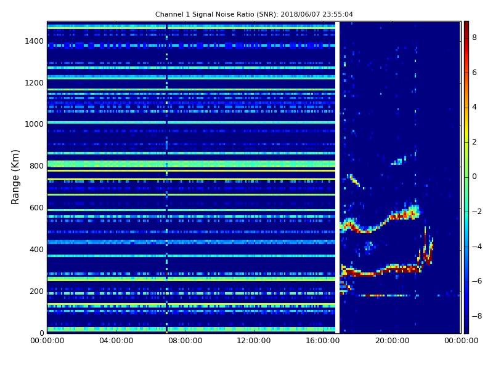Click the rightmost 00:00:00 time label
This screenshot has width=493, height=369.
click(461, 341)
